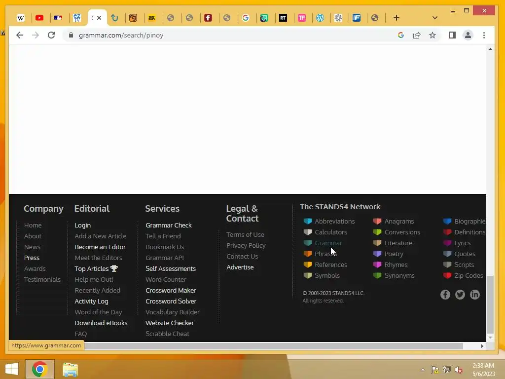Open the Chrome profile menu
Viewport: 505px width, 379px height.
pos(468,35)
